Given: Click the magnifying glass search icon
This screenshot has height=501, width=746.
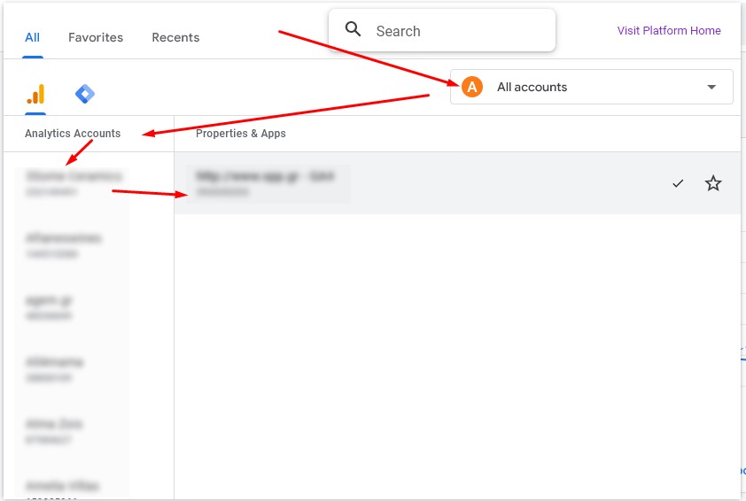Looking at the screenshot, I should click(x=354, y=30).
